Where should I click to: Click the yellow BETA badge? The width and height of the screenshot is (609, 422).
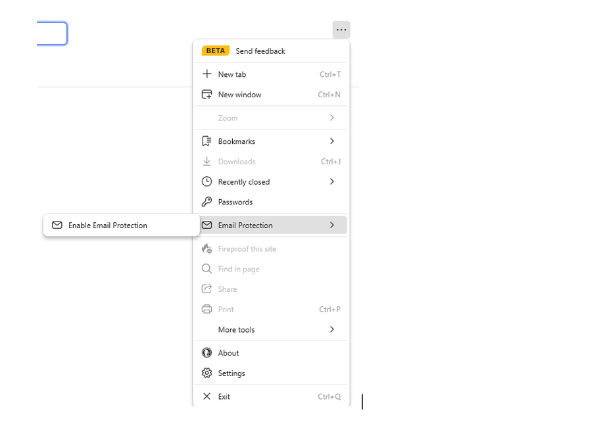(x=216, y=51)
